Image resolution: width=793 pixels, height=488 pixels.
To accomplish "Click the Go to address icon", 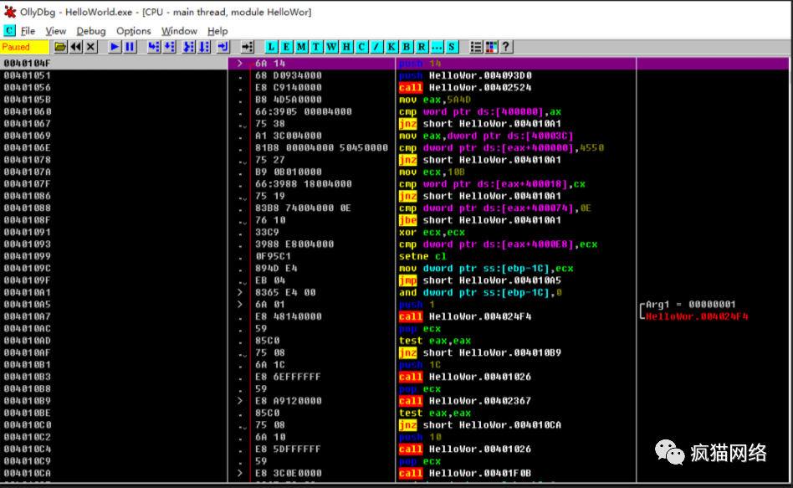I will (x=248, y=47).
